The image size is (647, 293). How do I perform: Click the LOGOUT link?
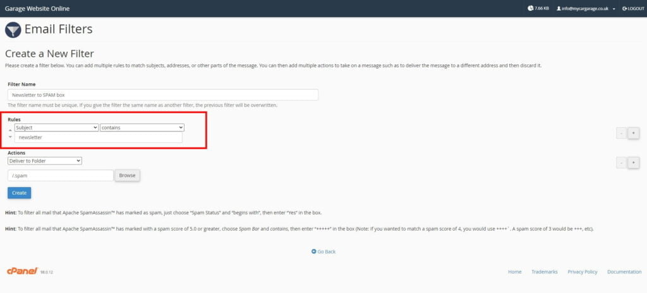[x=633, y=9]
